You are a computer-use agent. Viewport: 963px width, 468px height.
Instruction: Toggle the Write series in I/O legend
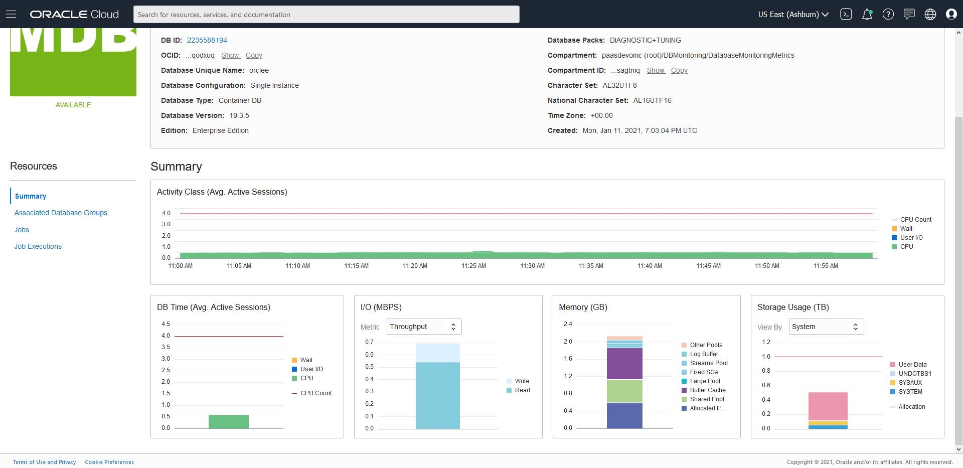(522, 381)
